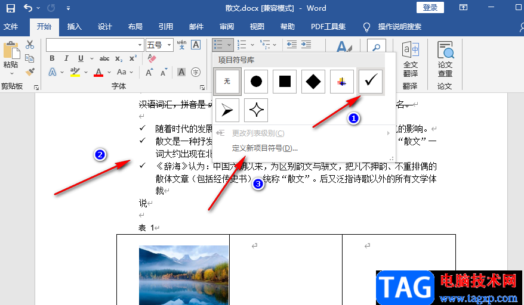This screenshot has width=524, height=305.
Task: Apply red font color
Action: coord(98,72)
